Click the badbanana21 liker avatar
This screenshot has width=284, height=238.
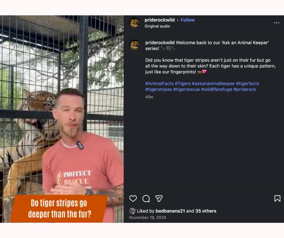(132, 211)
